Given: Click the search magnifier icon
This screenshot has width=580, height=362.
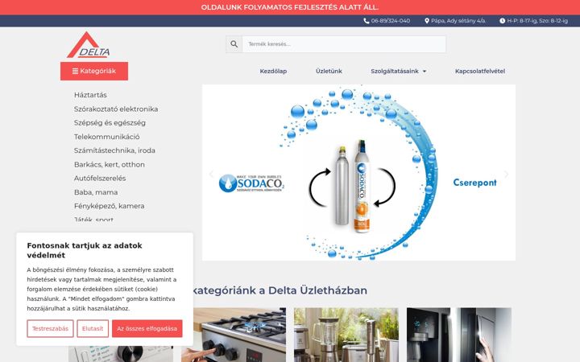Looking at the screenshot, I should point(234,44).
